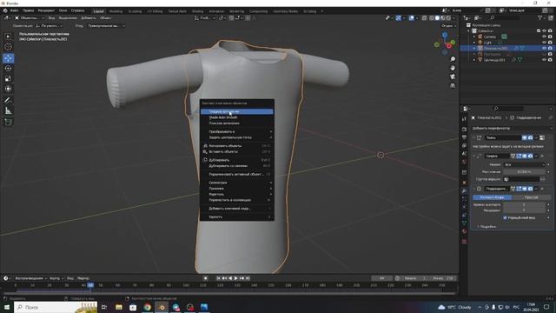Jump to the timeline end frame
The height and width of the screenshot is (313, 556).
tap(248, 278)
